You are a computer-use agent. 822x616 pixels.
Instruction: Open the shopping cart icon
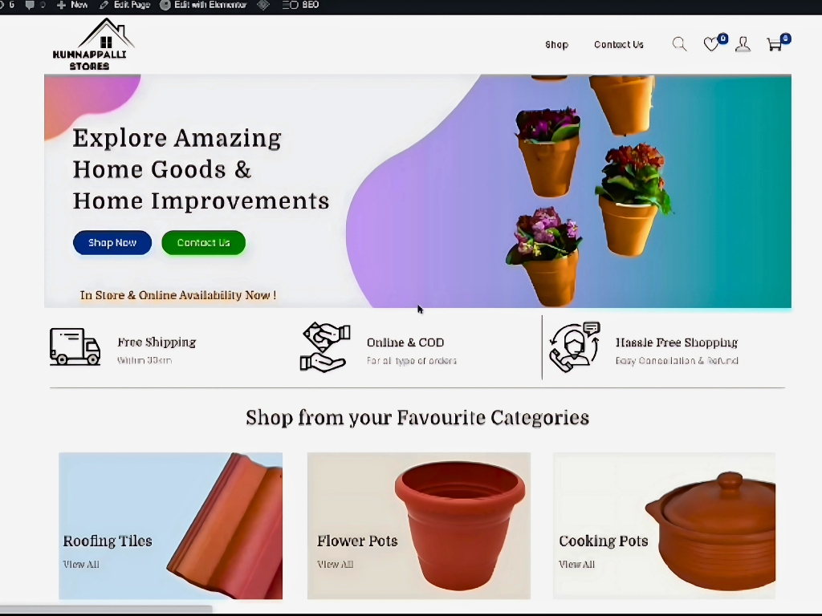[x=775, y=45]
